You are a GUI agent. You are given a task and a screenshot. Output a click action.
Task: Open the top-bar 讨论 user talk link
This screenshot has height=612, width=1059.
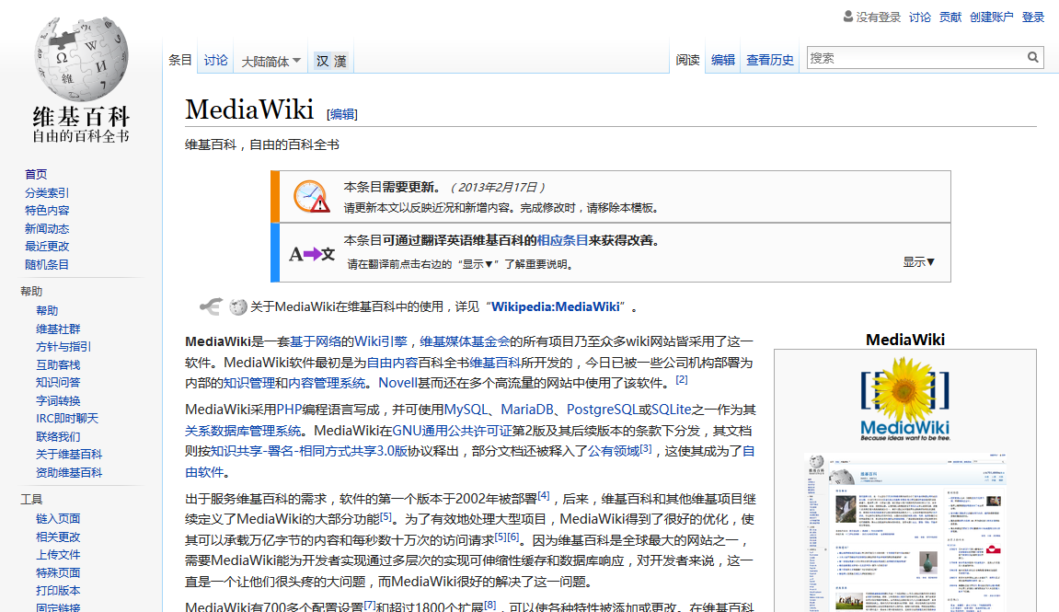point(920,17)
